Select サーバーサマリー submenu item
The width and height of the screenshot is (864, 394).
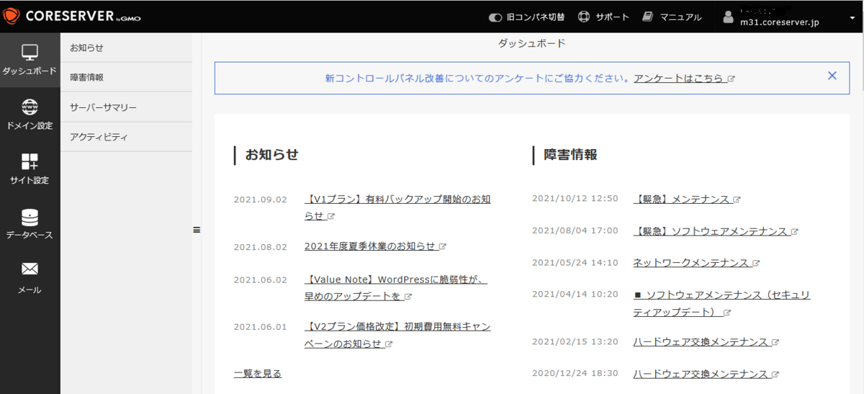click(126, 107)
